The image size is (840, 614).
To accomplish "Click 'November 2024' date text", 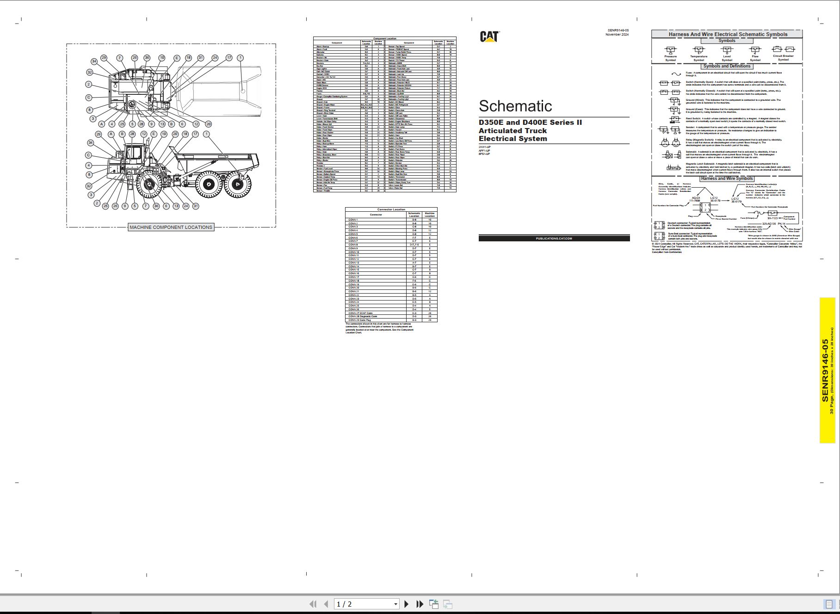I will [617, 35].
